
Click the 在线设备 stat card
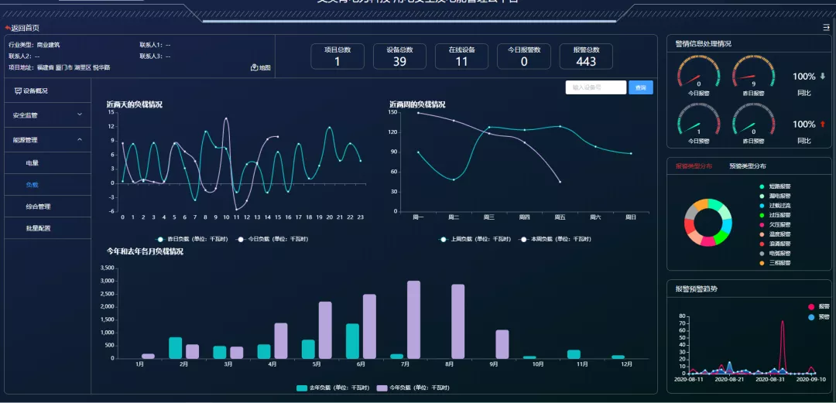tap(461, 56)
